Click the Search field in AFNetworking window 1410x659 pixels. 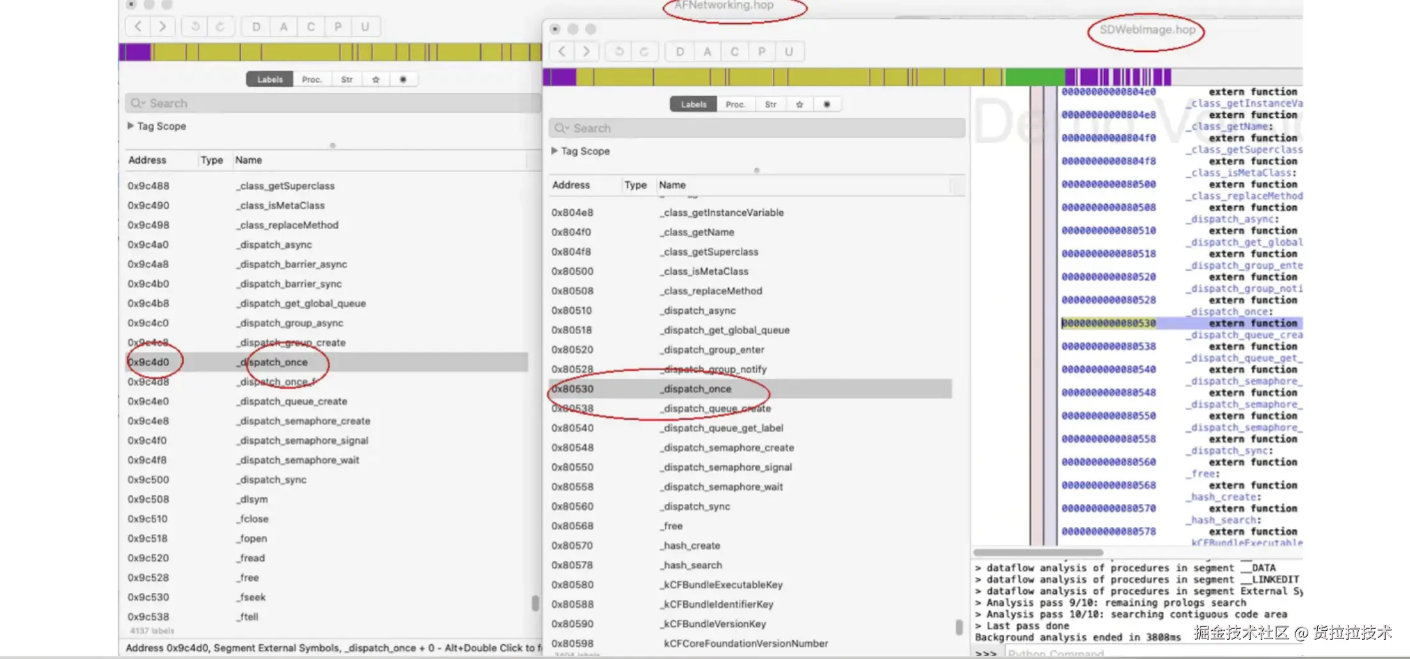pyautogui.click(x=333, y=103)
